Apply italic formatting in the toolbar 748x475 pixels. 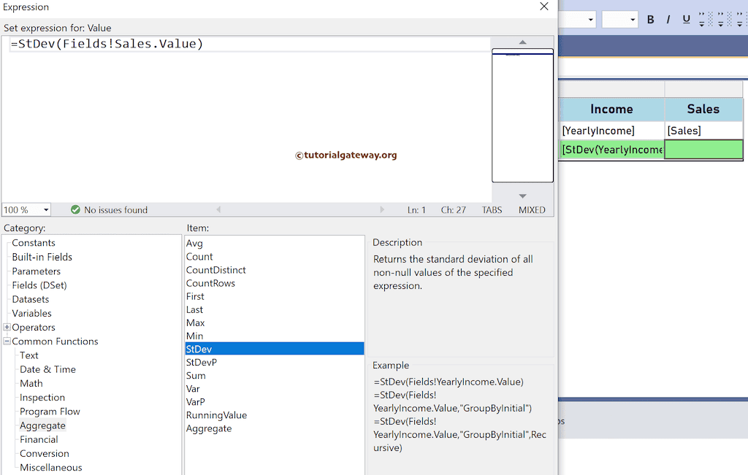[668, 20]
